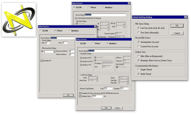Close the Initial Setting Dialog window
191x114 pixels.
click(186, 17)
